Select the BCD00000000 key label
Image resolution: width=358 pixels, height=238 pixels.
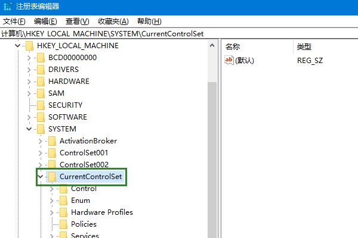72,58
